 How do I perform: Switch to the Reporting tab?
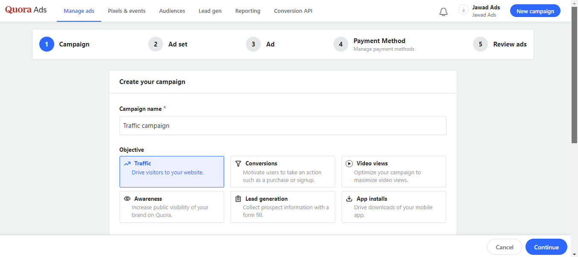click(248, 11)
